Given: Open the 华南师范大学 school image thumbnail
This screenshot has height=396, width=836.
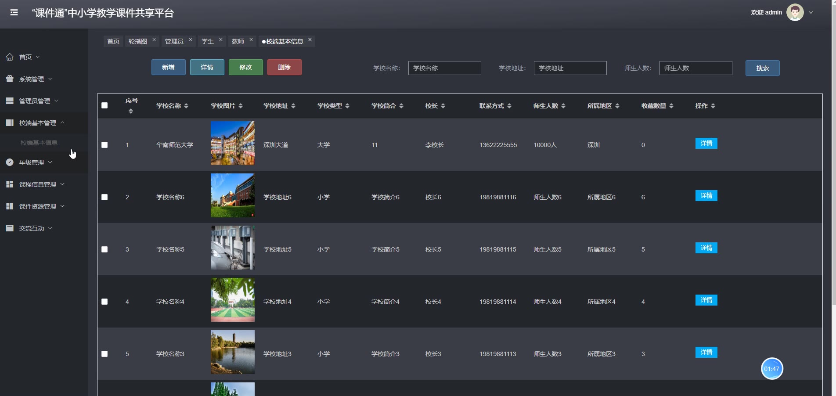Looking at the screenshot, I should [233, 143].
